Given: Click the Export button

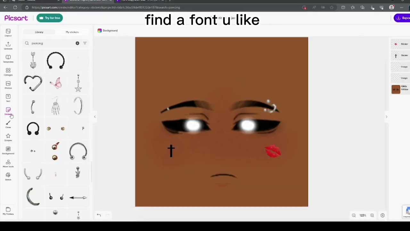Looking at the screenshot, I should pyautogui.click(x=402, y=18).
